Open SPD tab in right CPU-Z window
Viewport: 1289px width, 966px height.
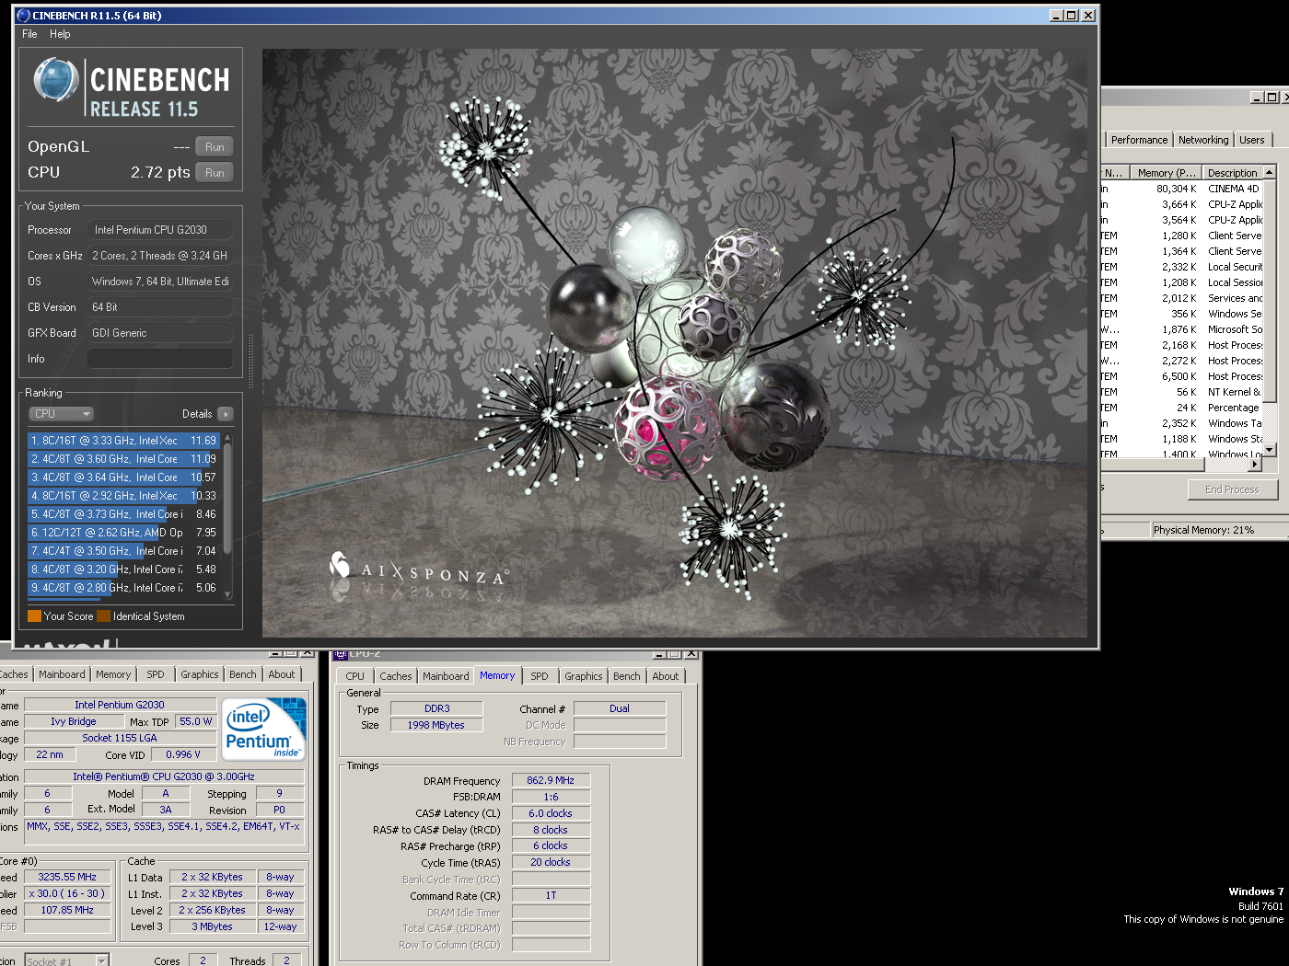pos(540,676)
